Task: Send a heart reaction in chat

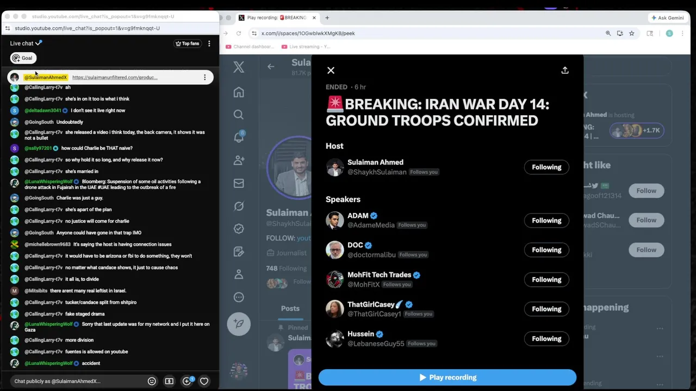Action: click(204, 381)
